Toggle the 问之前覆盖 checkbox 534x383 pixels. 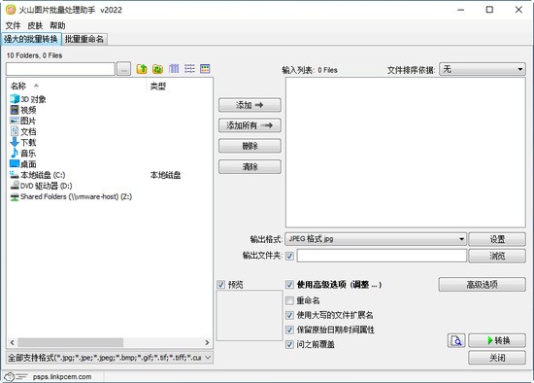(289, 344)
